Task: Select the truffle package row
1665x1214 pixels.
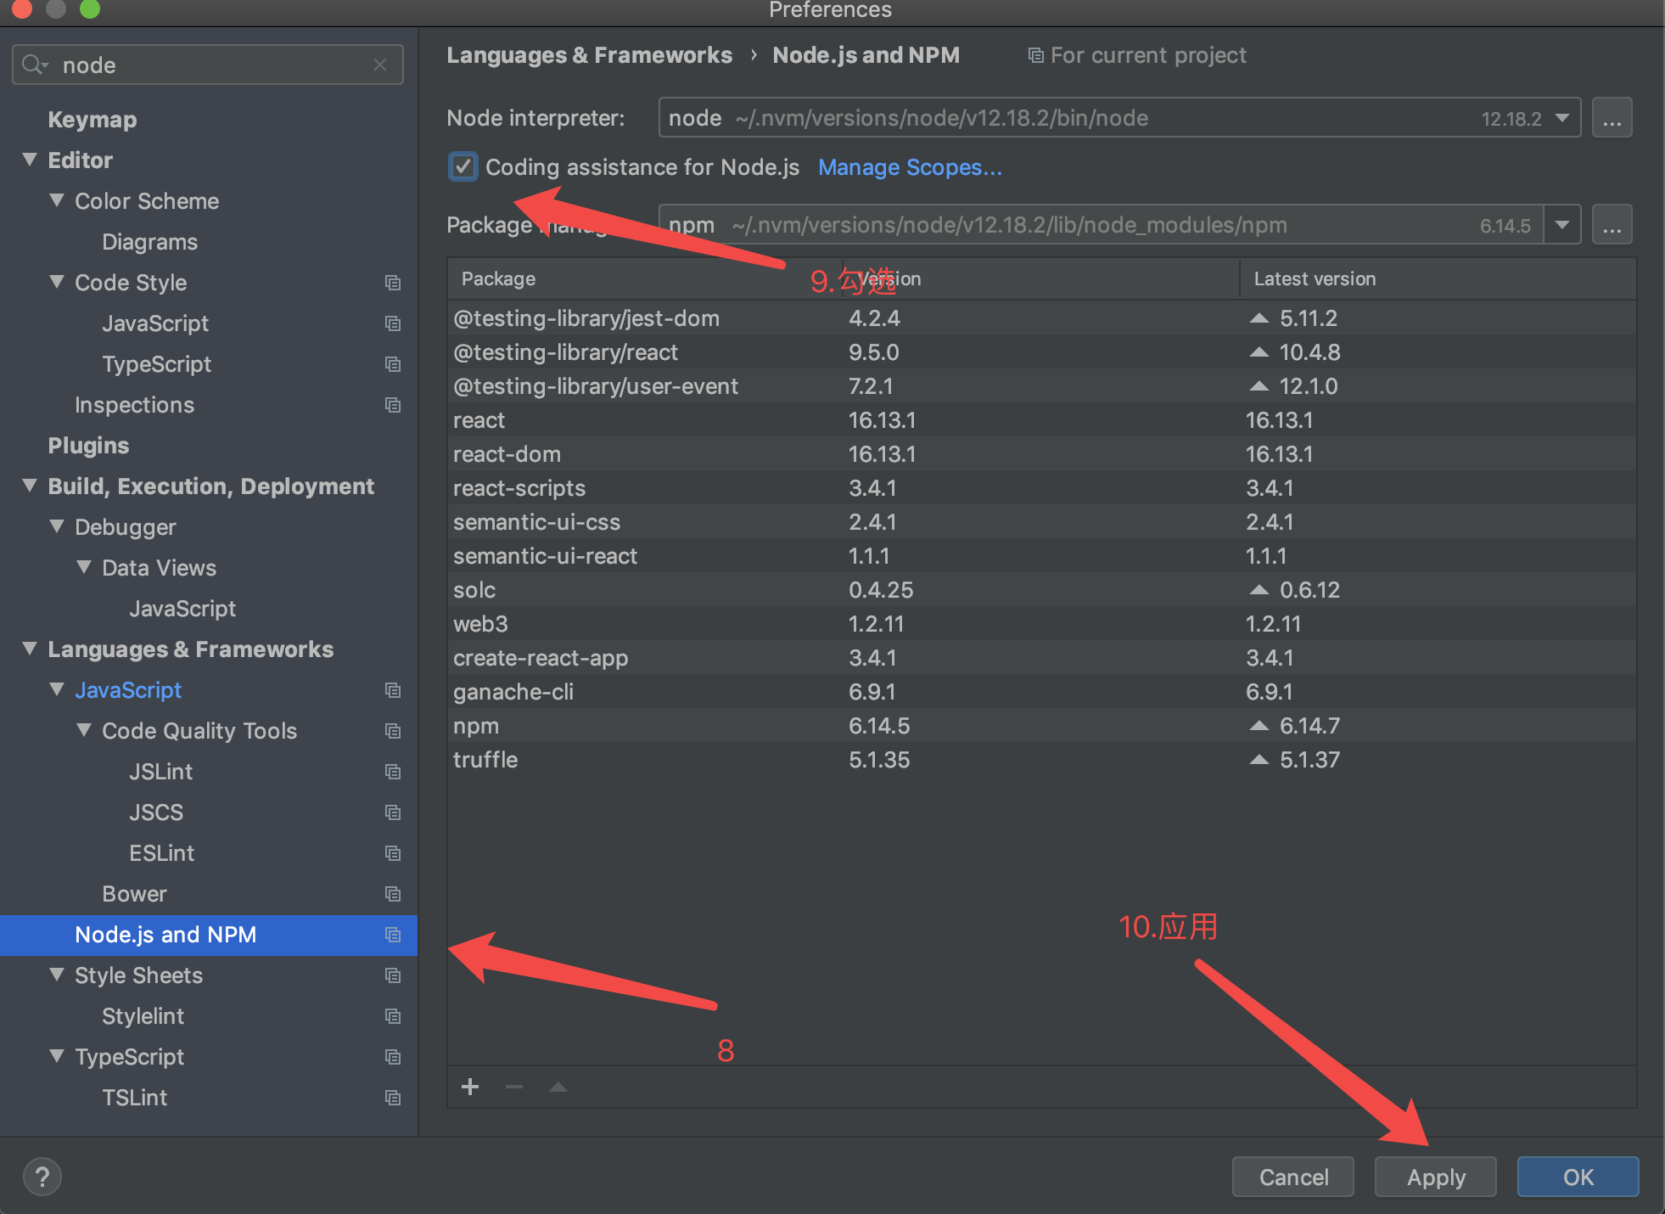Action: (x=485, y=760)
